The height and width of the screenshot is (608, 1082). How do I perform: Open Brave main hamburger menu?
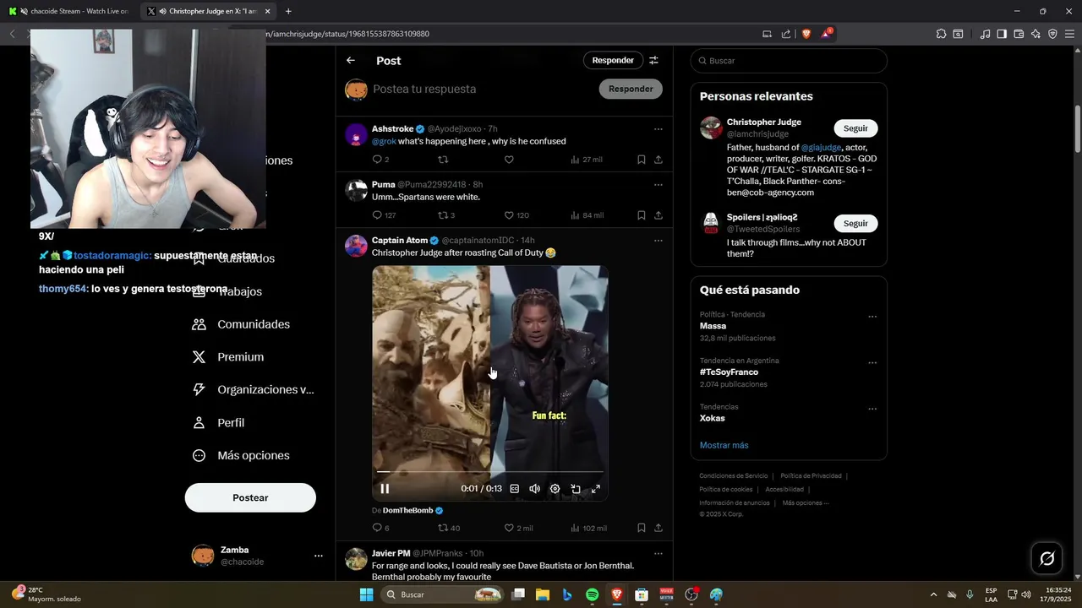[x=1069, y=34]
